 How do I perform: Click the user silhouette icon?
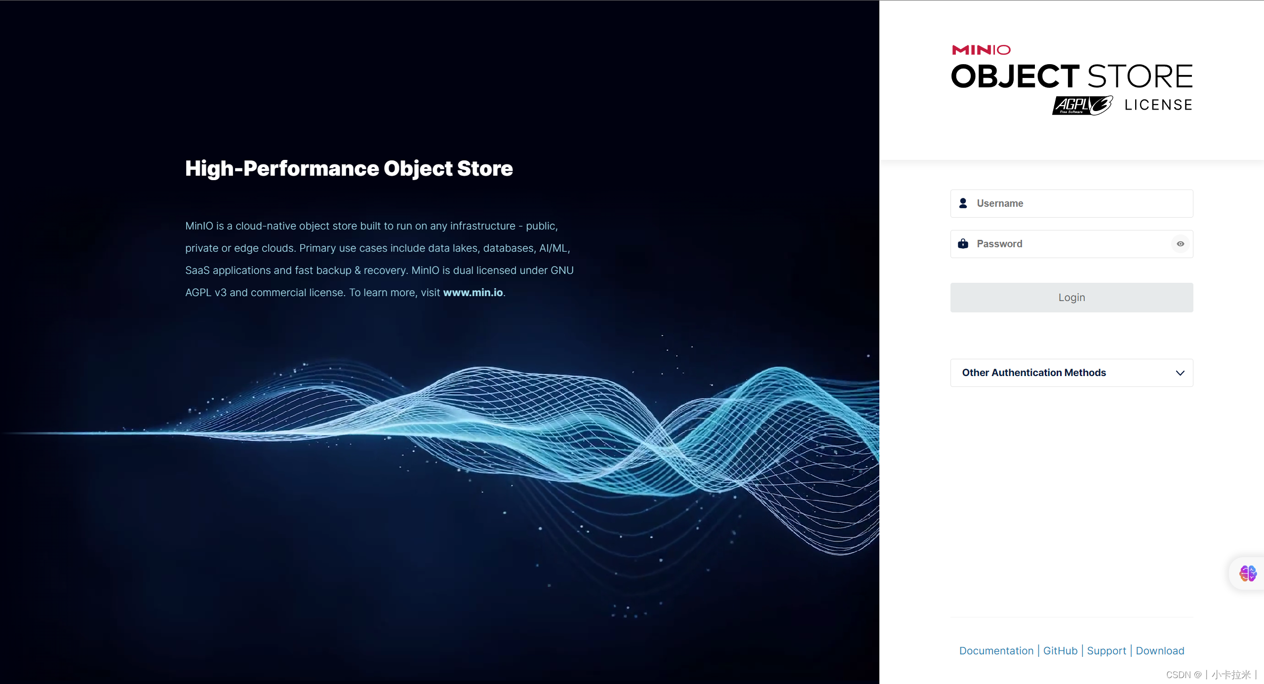963,203
